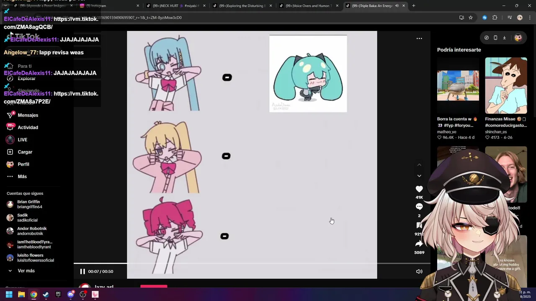
Task: Bookmark the page with the star icon
Action: [x=471, y=18]
